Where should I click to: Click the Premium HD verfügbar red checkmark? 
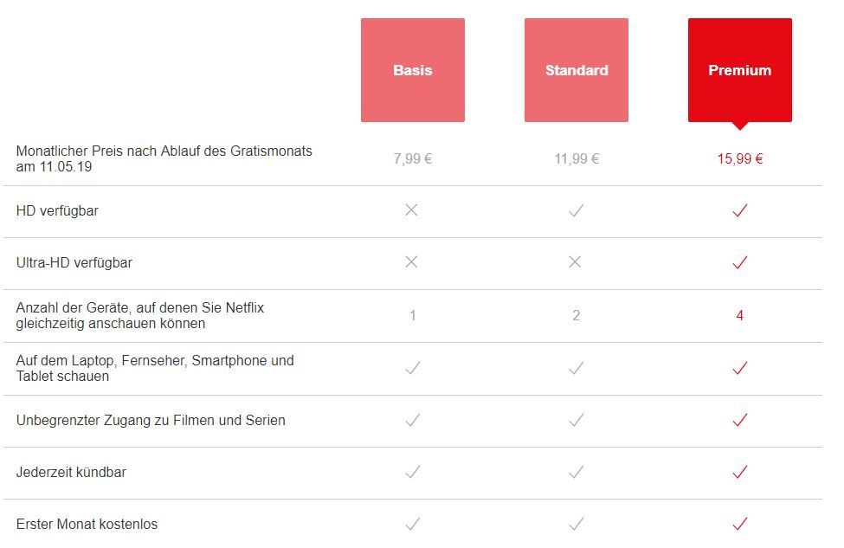pyautogui.click(x=739, y=210)
